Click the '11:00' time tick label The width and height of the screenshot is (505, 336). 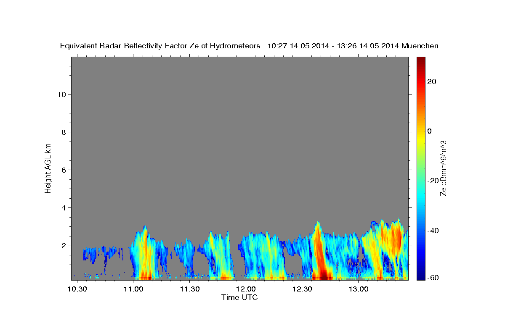pos(133,289)
